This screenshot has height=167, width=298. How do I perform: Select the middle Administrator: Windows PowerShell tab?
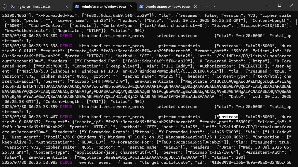pos(104,6)
